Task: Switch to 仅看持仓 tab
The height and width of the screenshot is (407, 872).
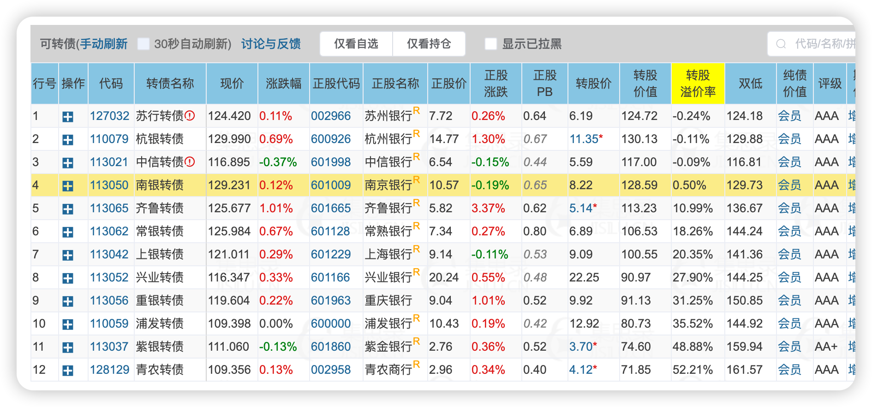Action: [x=429, y=44]
